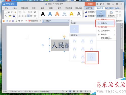Click the 文本轮廓 text outline button
126x95 pixels.
pyautogui.click(x=90, y=16)
